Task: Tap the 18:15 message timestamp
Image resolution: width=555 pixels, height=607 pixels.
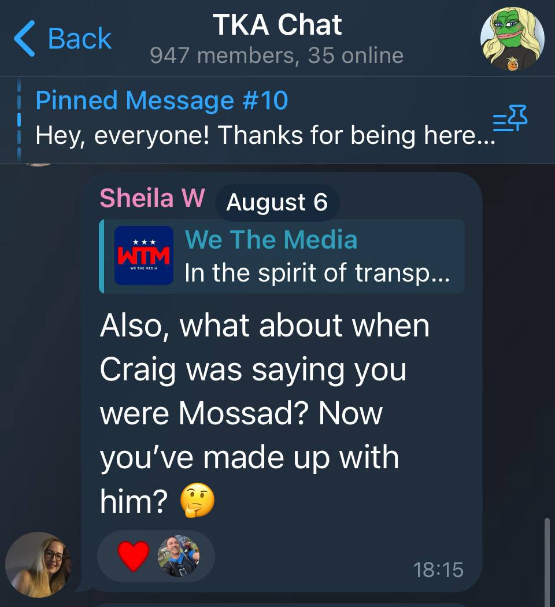Action: 438,570
